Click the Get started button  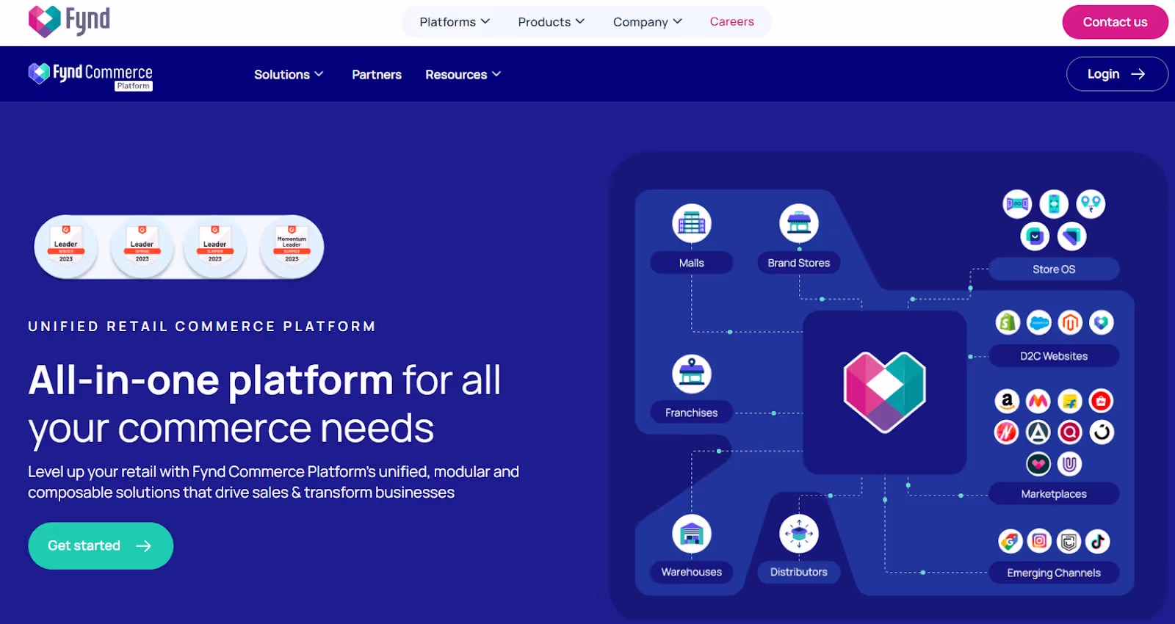(101, 545)
